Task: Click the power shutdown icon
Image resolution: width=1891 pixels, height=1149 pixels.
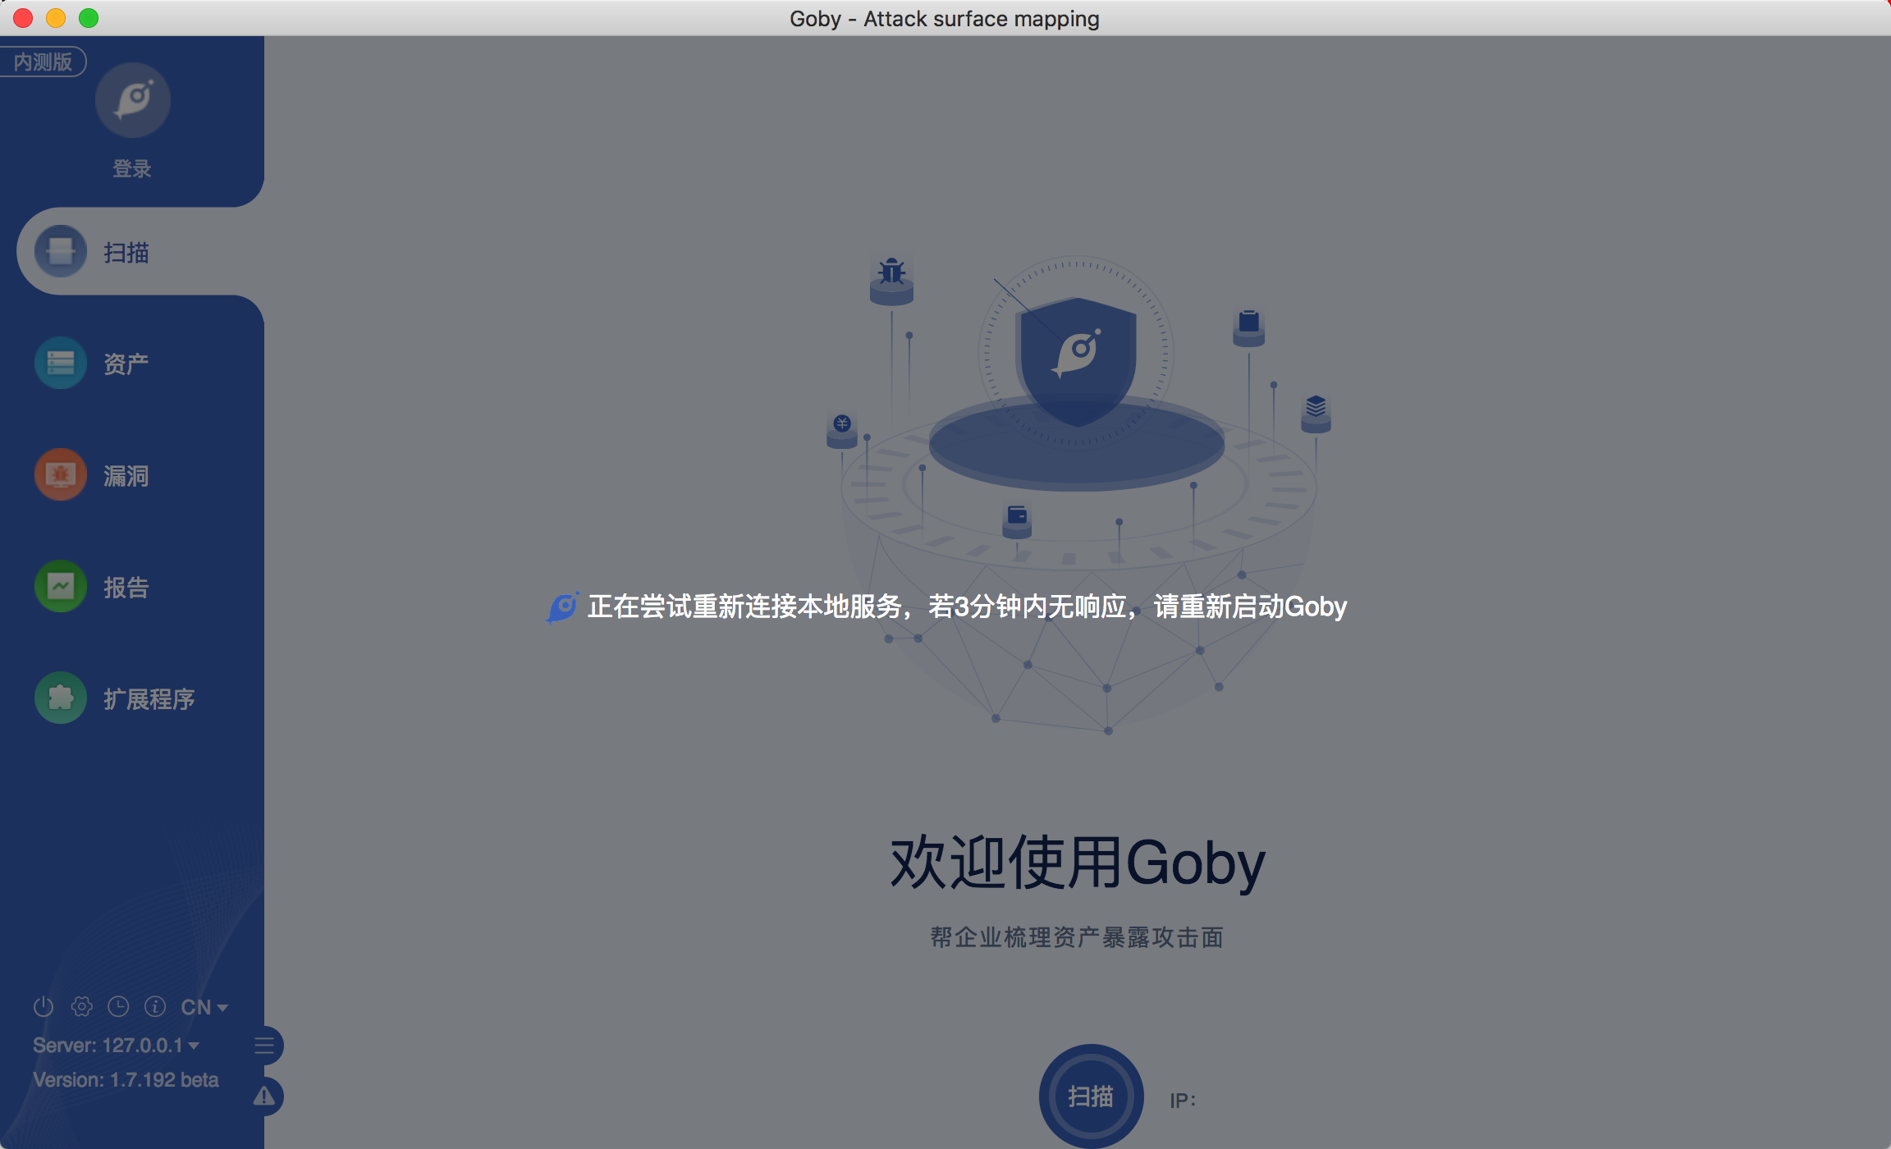Action: [43, 1005]
